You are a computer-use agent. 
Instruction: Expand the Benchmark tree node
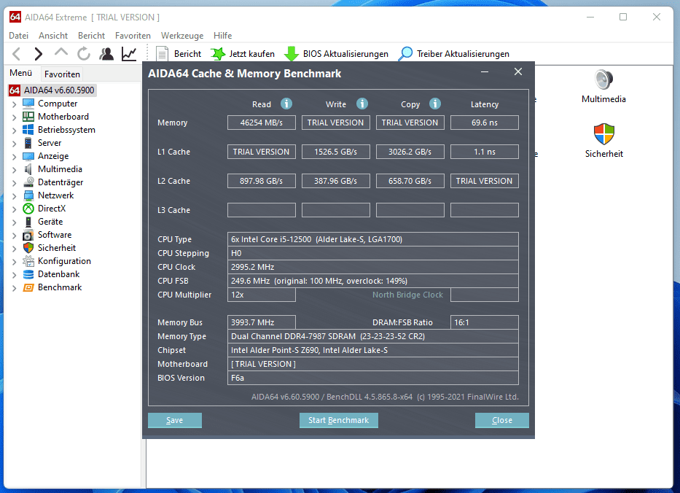click(x=14, y=288)
